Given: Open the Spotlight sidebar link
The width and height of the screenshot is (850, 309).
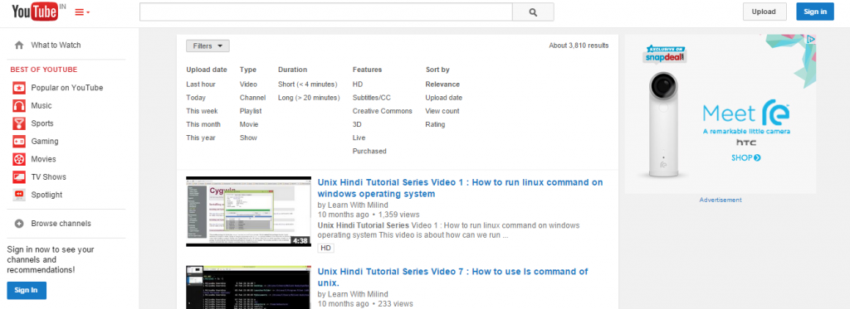Looking at the screenshot, I should click(x=46, y=195).
